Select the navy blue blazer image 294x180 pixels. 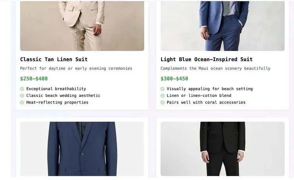point(82,149)
